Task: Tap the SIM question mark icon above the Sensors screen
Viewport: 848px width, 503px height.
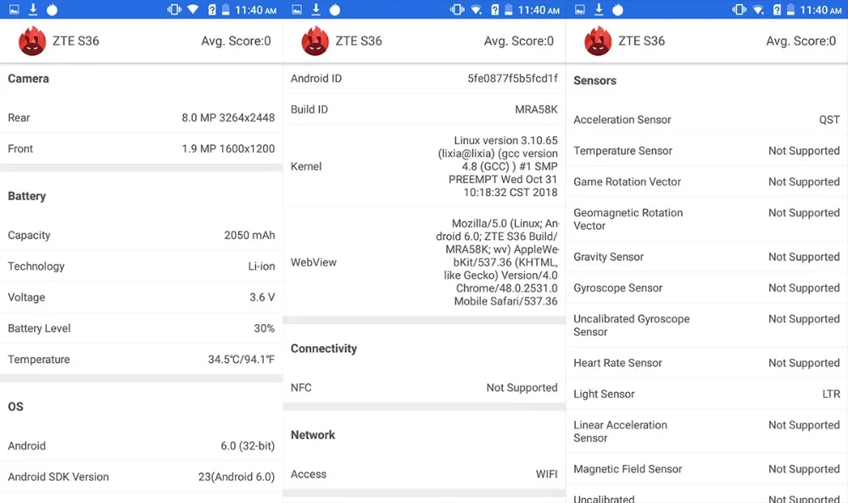Action: point(777,9)
